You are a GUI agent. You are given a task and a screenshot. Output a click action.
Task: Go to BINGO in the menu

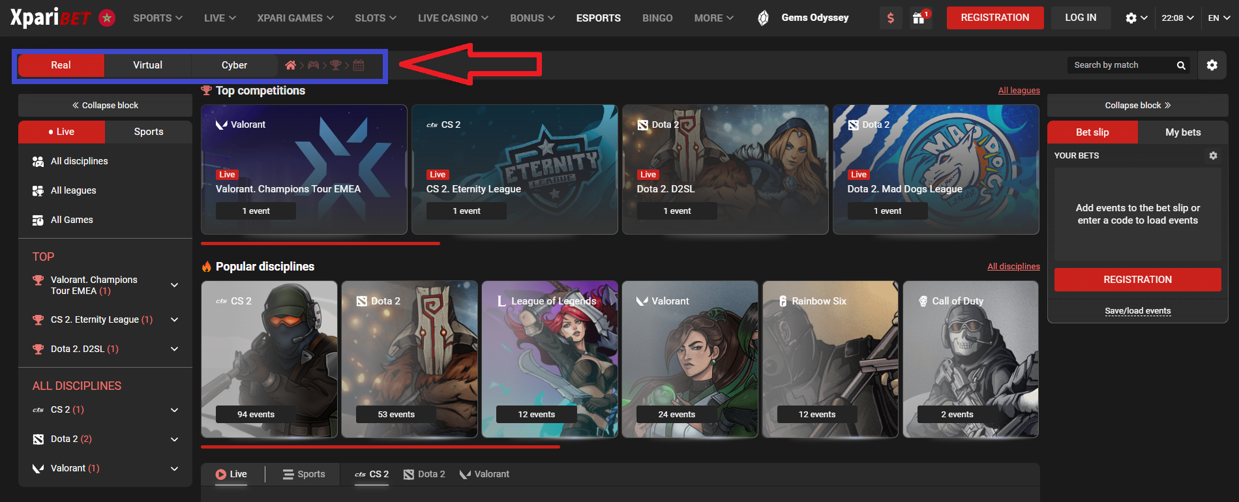[657, 18]
